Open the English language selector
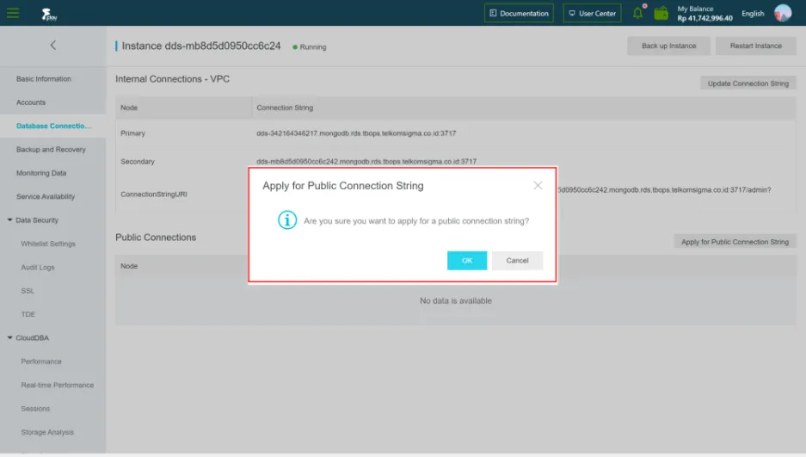The image size is (806, 457). click(x=753, y=14)
